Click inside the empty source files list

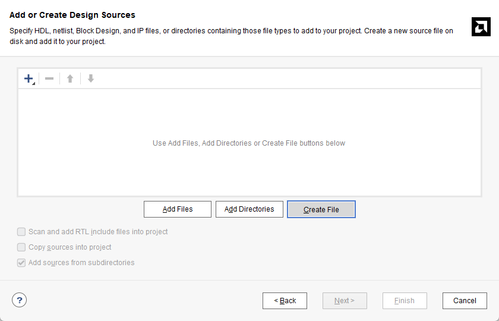click(x=249, y=172)
